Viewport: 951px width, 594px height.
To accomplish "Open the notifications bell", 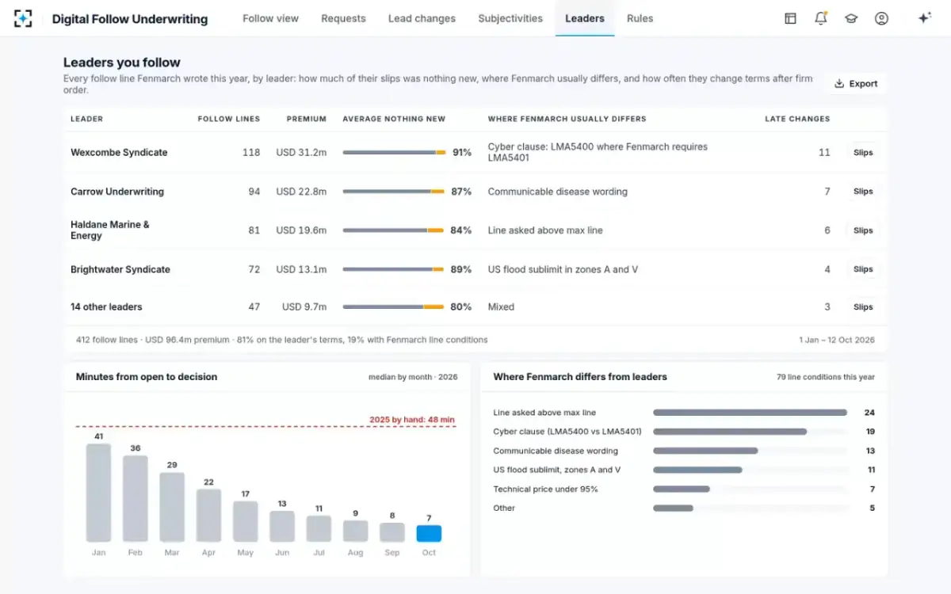I will click(821, 18).
